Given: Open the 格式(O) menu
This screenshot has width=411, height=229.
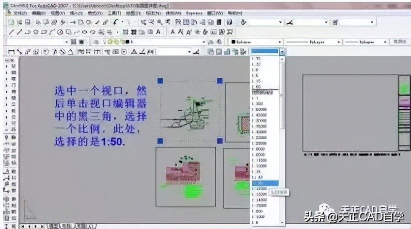Looking at the screenshot, I should point(95,14).
